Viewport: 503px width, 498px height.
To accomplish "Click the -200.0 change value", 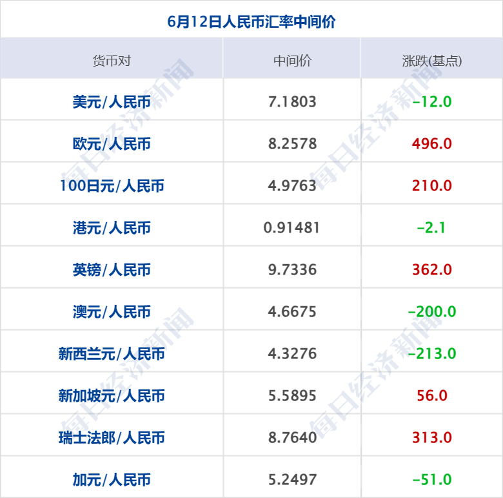I will point(432,311).
